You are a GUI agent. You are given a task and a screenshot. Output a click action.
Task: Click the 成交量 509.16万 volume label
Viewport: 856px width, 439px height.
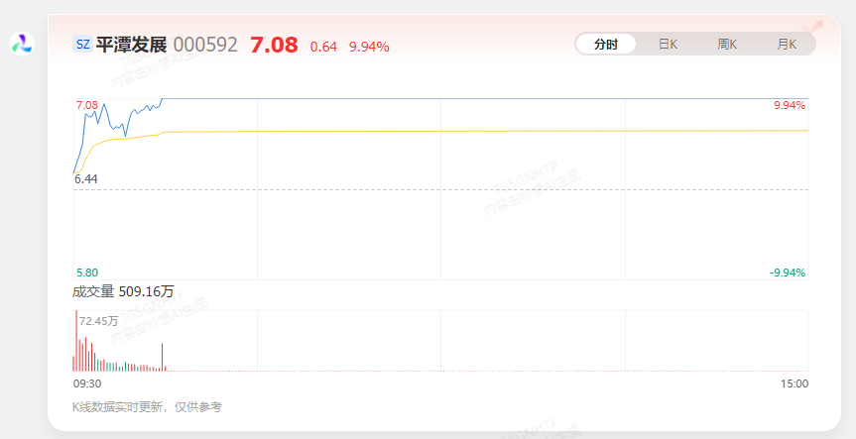(x=123, y=291)
